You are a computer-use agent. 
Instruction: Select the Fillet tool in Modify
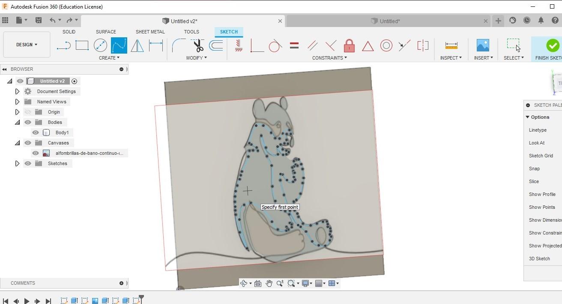click(179, 45)
